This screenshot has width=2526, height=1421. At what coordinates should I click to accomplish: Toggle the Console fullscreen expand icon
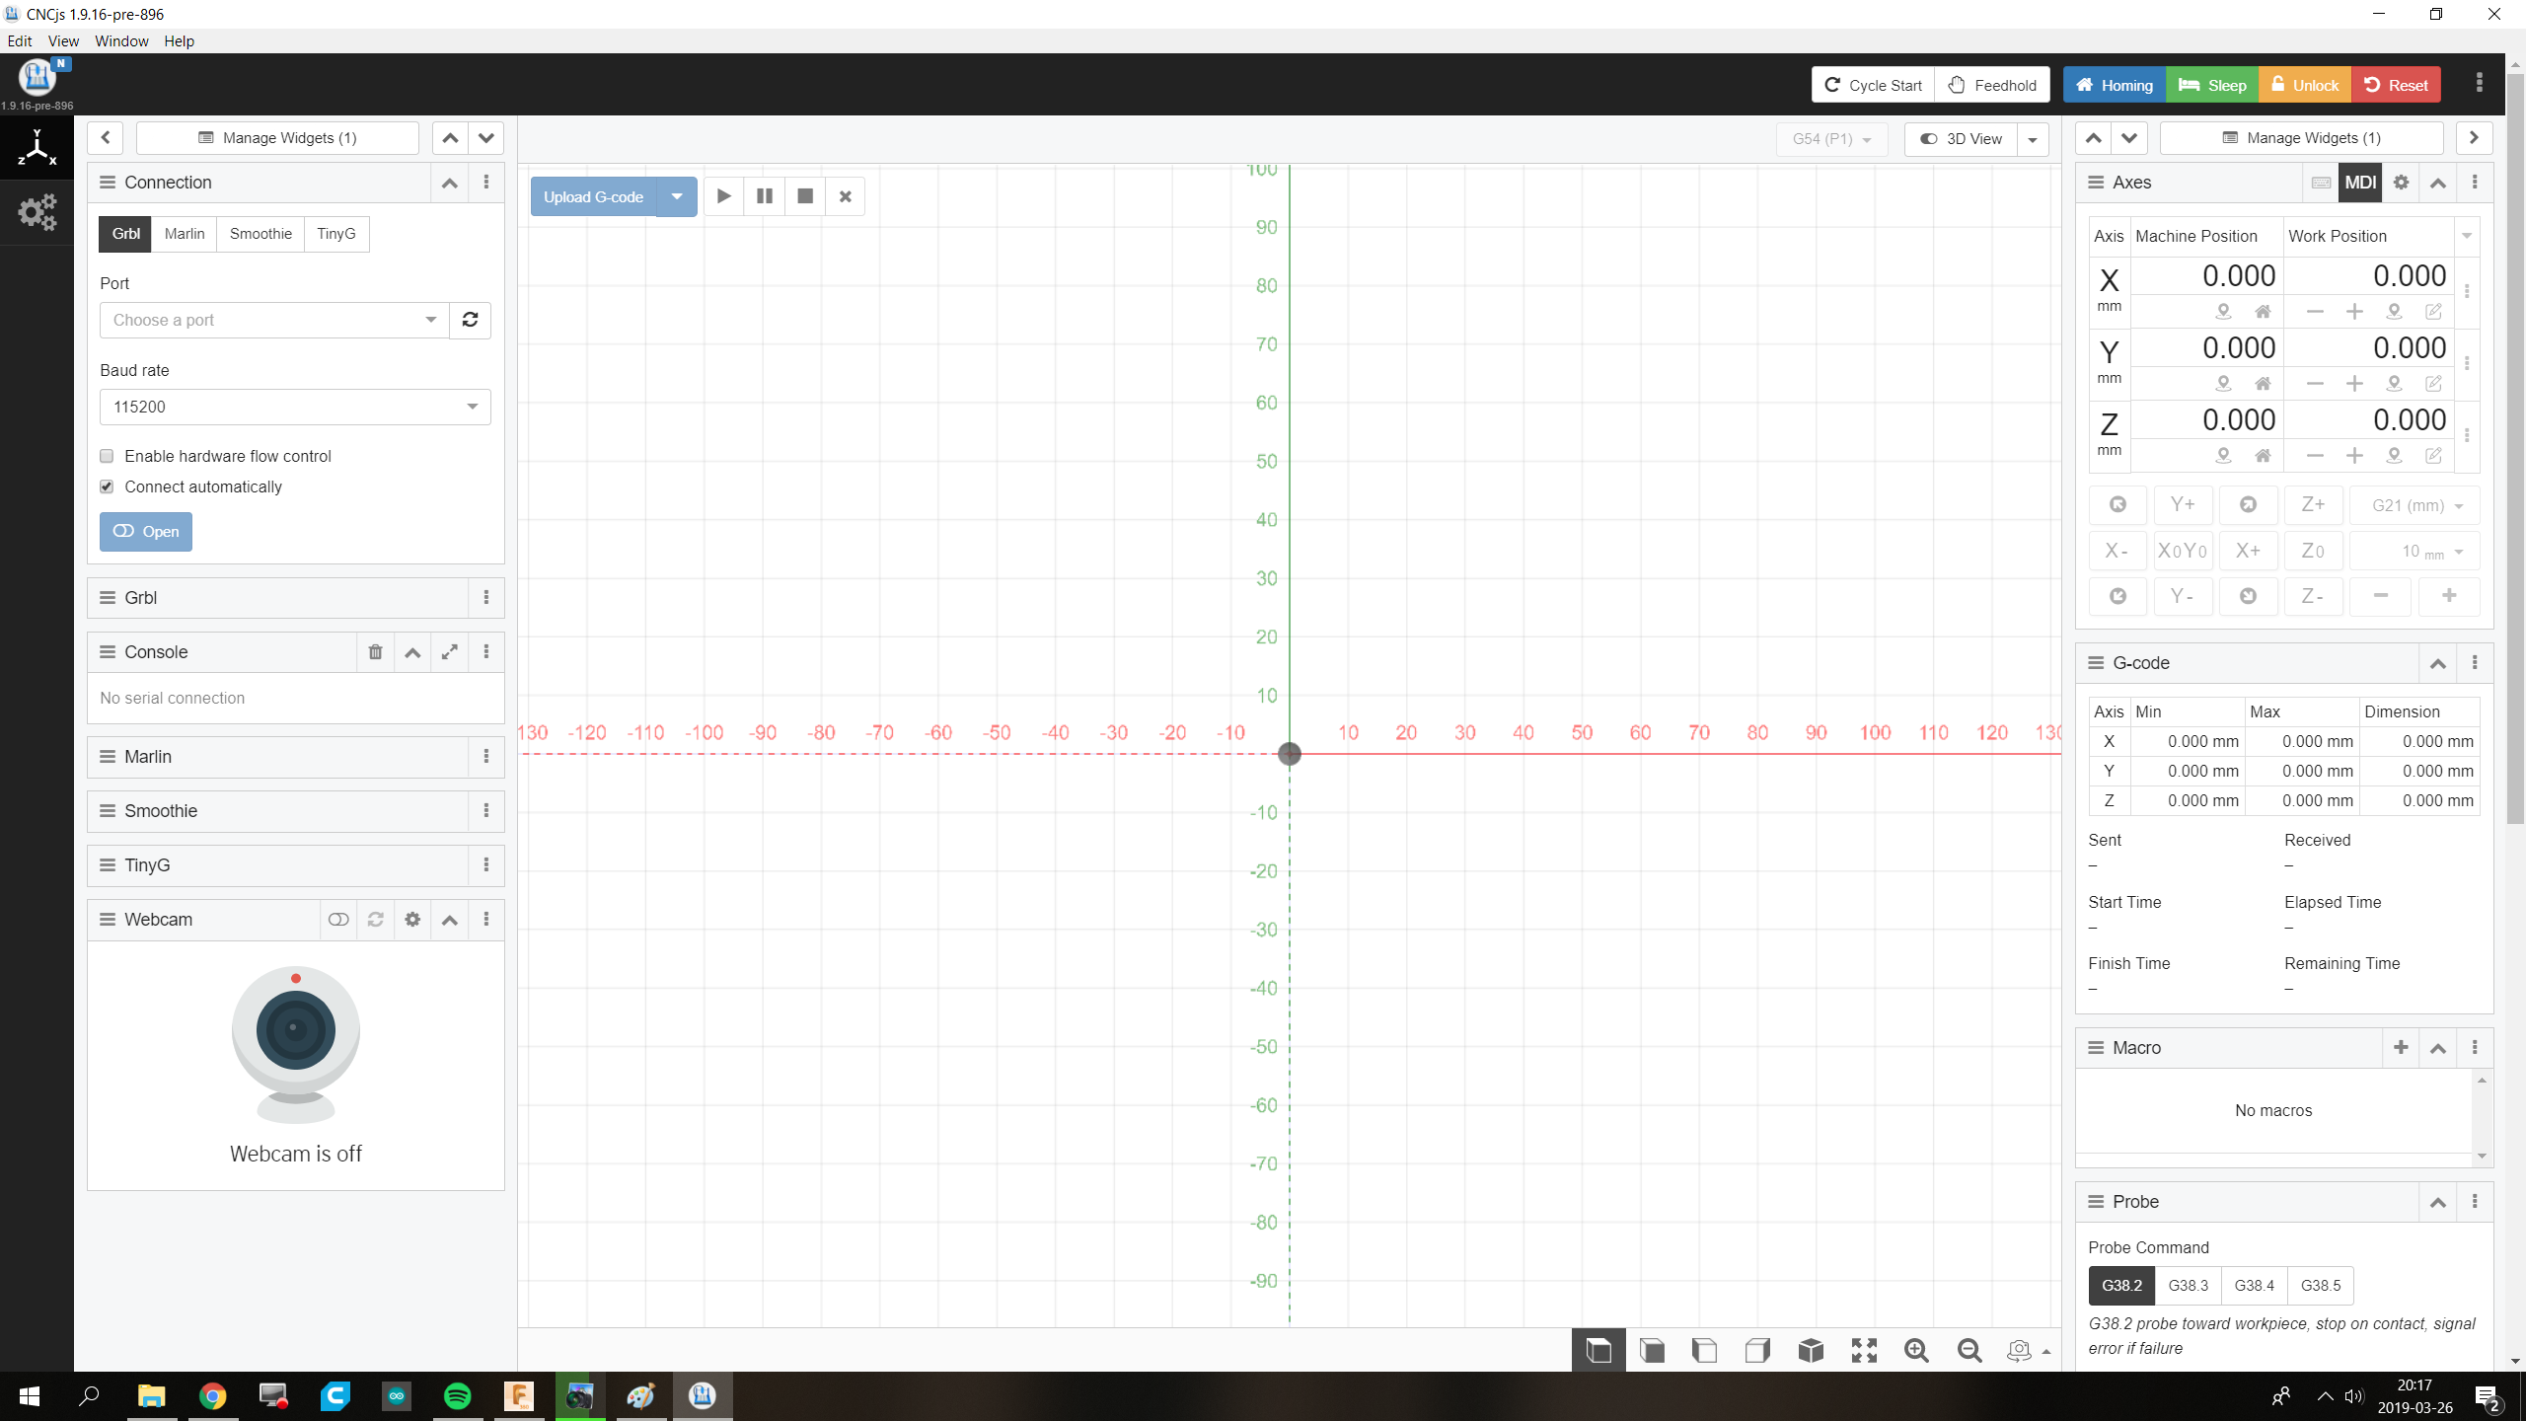449,652
